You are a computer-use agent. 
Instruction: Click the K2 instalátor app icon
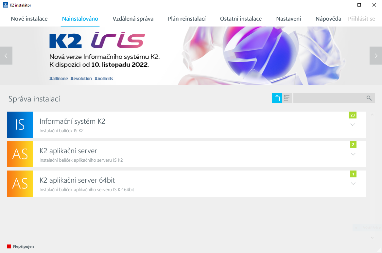pyautogui.click(x=5, y=5)
